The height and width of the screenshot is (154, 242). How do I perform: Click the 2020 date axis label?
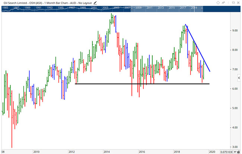[212, 152]
